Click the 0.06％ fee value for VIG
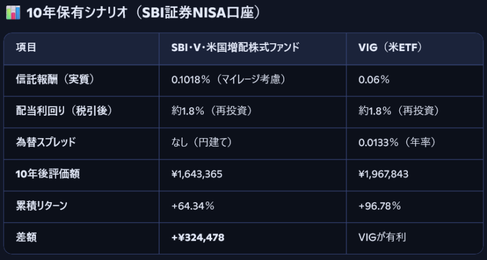Image resolution: width=487 pixels, height=260 pixels. (x=374, y=79)
